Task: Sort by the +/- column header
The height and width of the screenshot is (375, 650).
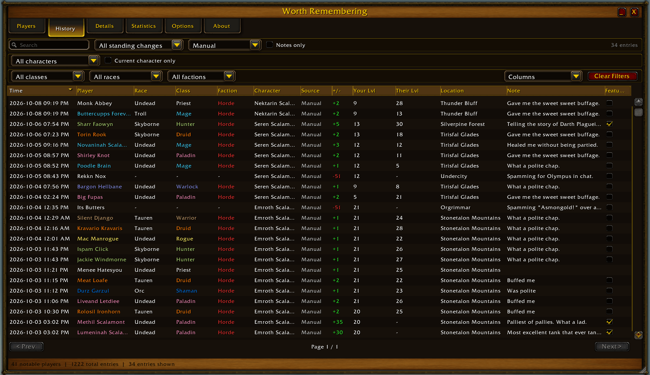Action: tap(341, 91)
